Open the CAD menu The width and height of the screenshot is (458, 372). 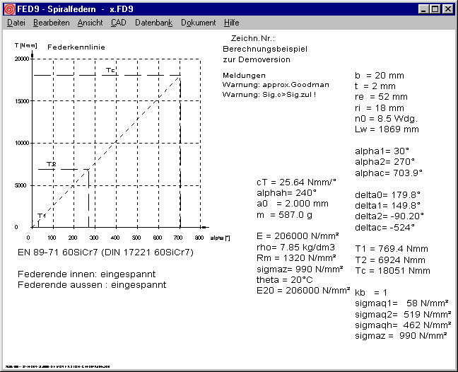click(x=118, y=23)
